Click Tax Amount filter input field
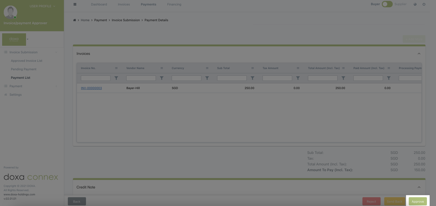436x206 pixels. click(277, 78)
